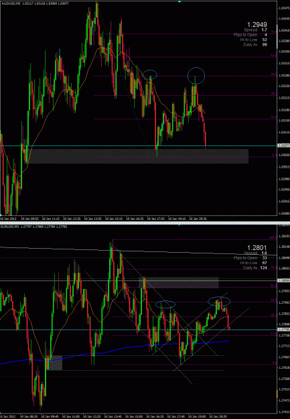Select the left ellipse on EURUSD chart
The width and height of the screenshot is (290, 419).
coord(165,304)
